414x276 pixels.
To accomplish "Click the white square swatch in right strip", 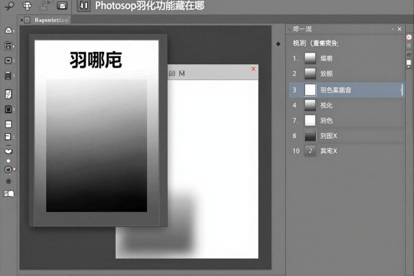I will tap(408, 62).
